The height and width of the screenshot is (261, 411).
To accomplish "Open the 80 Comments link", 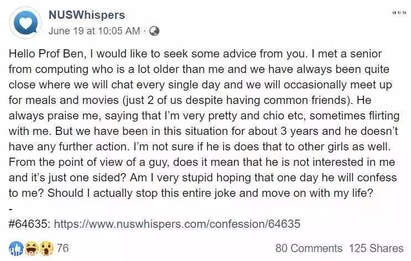I will 309,248.
